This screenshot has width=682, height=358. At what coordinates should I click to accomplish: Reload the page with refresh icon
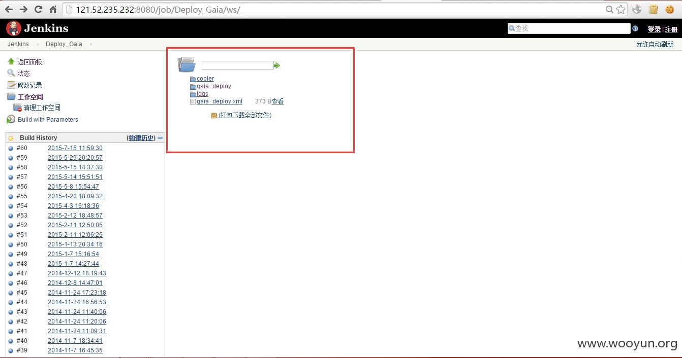click(x=38, y=9)
